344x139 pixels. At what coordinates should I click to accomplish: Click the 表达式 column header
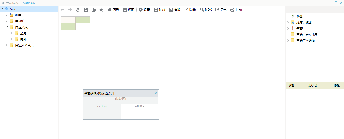(x=313, y=86)
